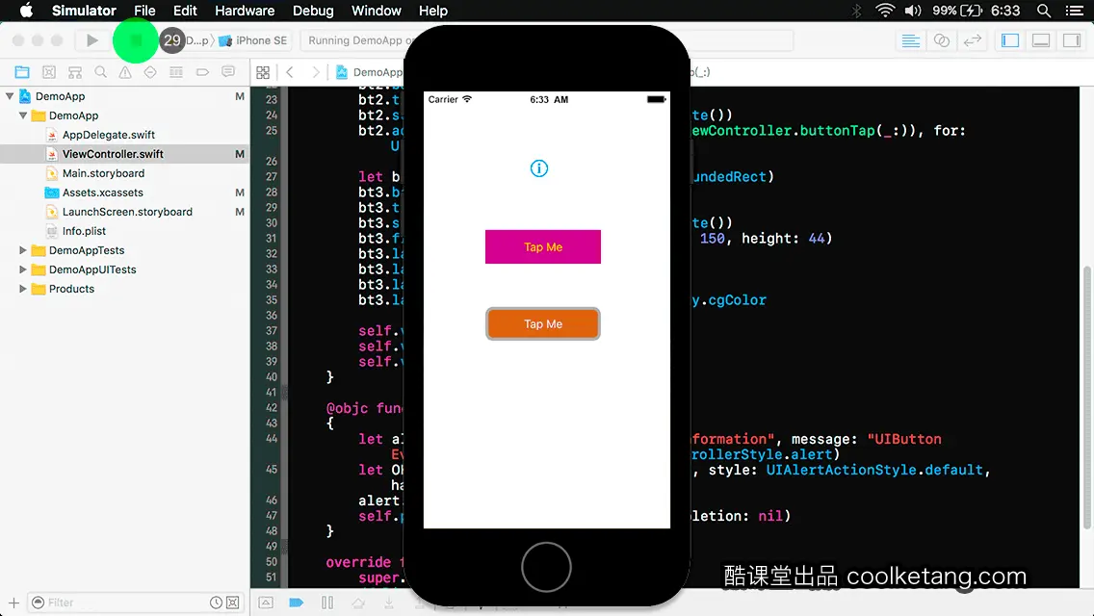Click the line 44 gutter number
This screenshot has height=616, width=1094.
(x=272, y=439)
